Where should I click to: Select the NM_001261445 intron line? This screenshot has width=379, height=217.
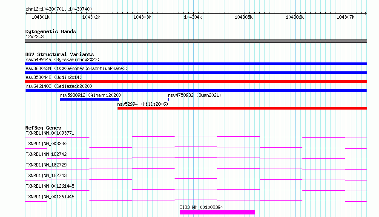[196, 190]
